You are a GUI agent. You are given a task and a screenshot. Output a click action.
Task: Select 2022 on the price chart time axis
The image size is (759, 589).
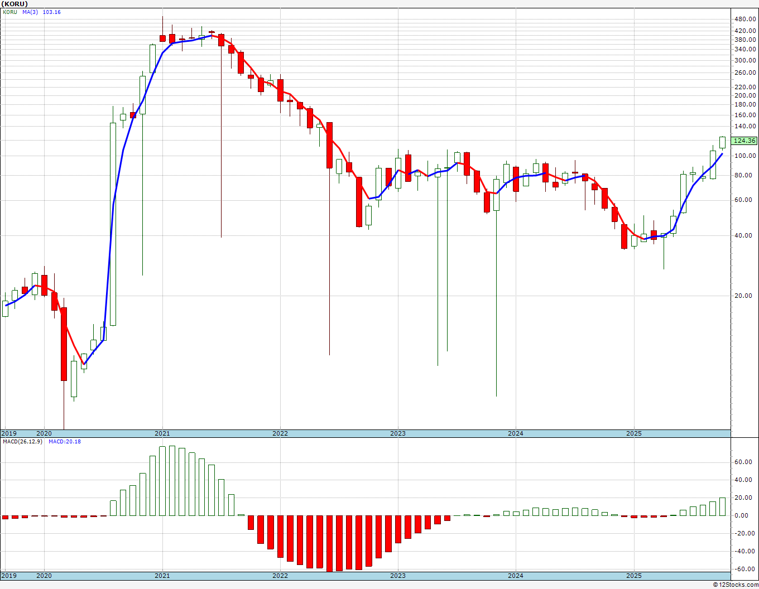pyautogui.click(x=280, y=433)
